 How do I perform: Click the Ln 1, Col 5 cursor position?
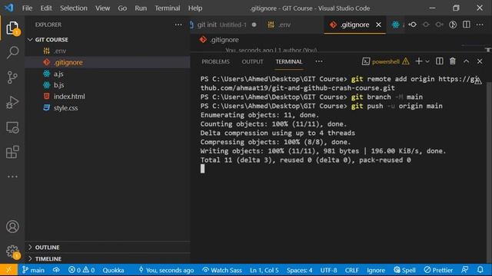[x=264, y=270]
